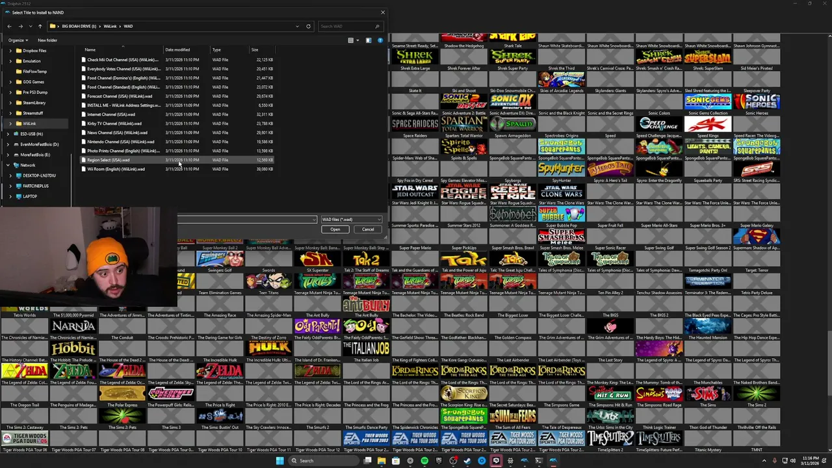Expand the Emulation folder node
The width and height of the screenshot is (832, 468).
pos(10,61)
